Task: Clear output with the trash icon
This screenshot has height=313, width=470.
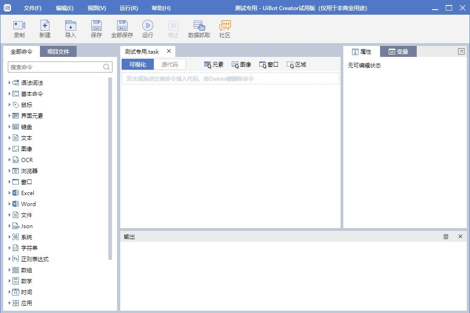Action: tap(446, 236)
